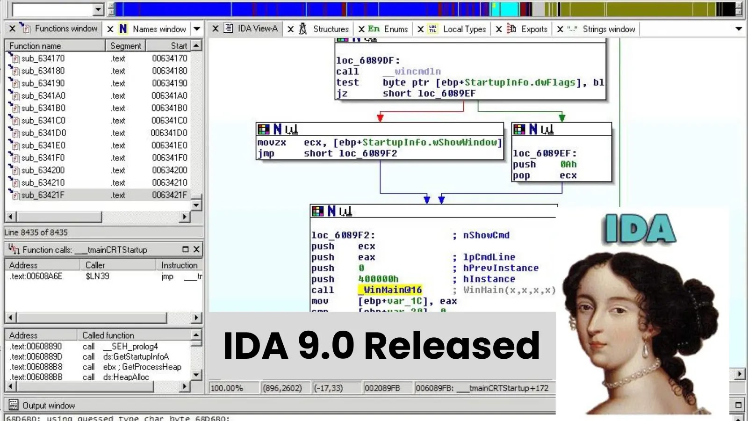The height and width of the screenshot is (421, 748).
Task: Select the .text:00608A6E caller row
Action: pyautogui.click(x=103, y=276)
